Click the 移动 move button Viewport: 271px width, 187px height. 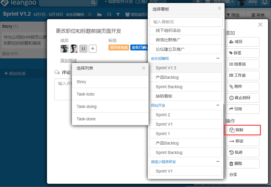(x=242, y=141)
